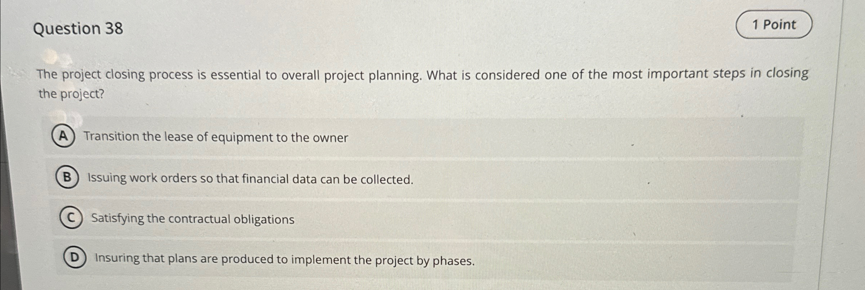865x290 pixels.
Task: Choose answer 'Satisfying the contractual obligations'
Action: 192,219
